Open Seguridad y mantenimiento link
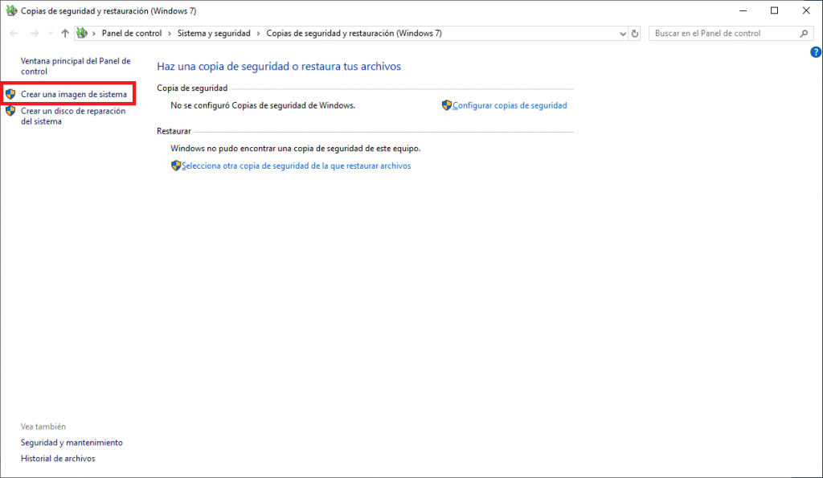Screen dimensions: 823x478 tap(72, 443)
